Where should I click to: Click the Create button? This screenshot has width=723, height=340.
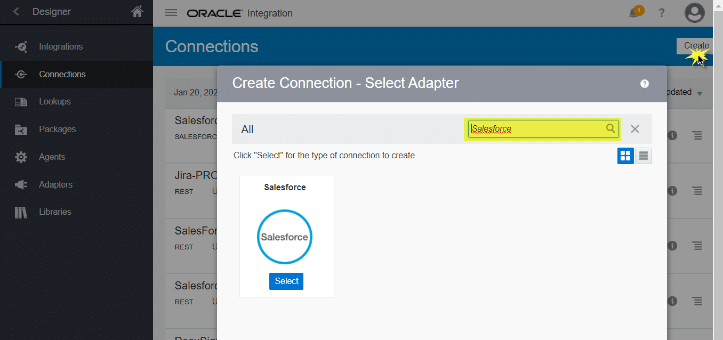695,46
